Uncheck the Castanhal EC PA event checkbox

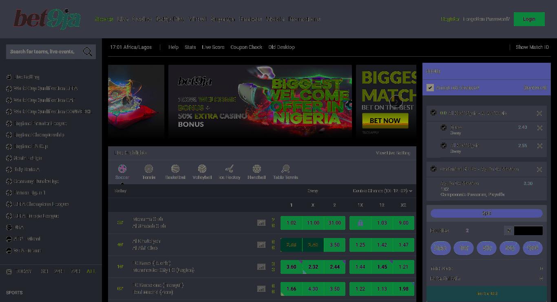pos(433,168)
